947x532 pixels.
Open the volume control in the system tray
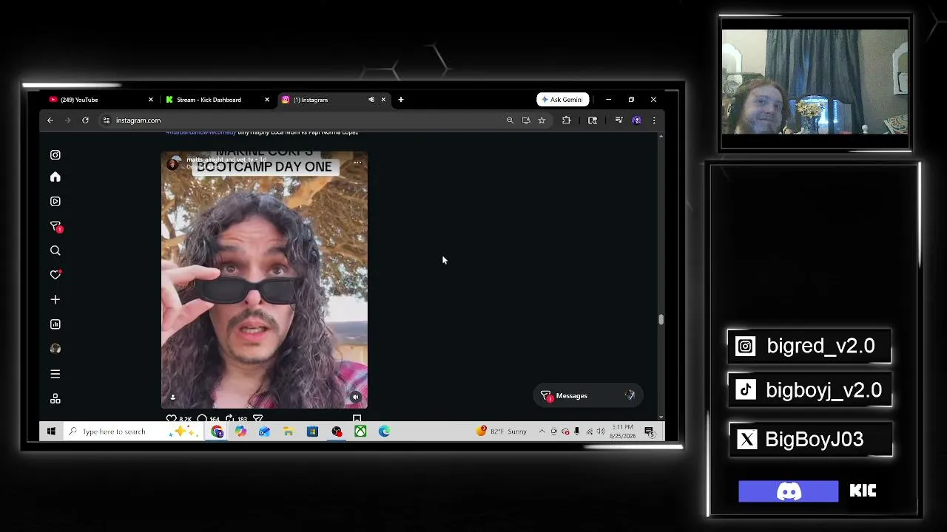[601, 432]
